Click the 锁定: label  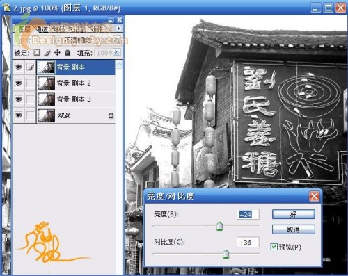coord(22,53)
